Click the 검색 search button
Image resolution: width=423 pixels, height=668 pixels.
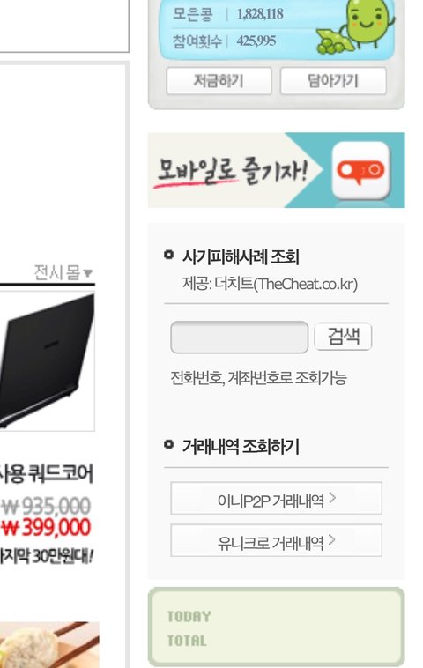click(x=344, y=337)
